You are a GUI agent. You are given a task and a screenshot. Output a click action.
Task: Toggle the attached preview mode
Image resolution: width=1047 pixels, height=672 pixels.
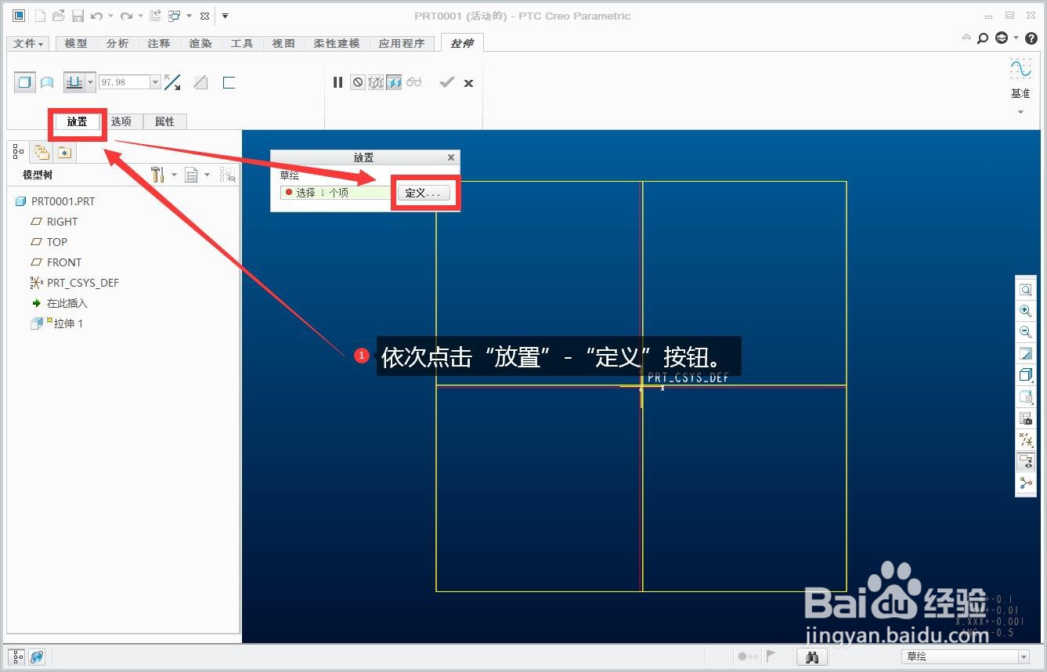(394, 82)
